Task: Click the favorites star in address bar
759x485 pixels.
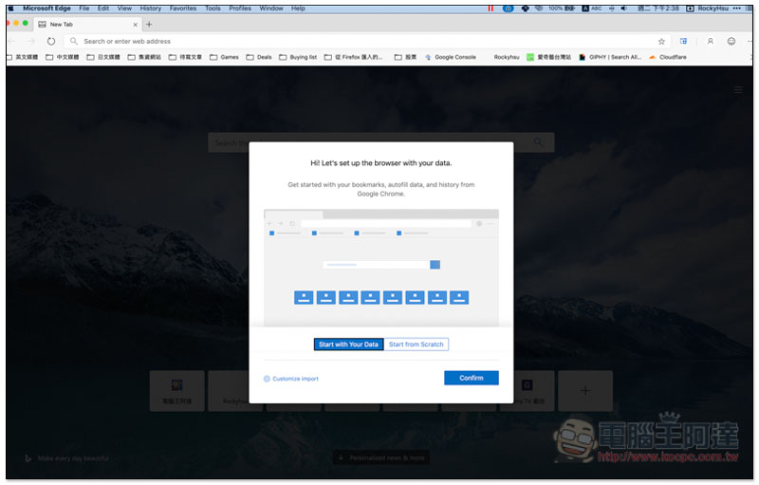Action: tap(661, 42)
